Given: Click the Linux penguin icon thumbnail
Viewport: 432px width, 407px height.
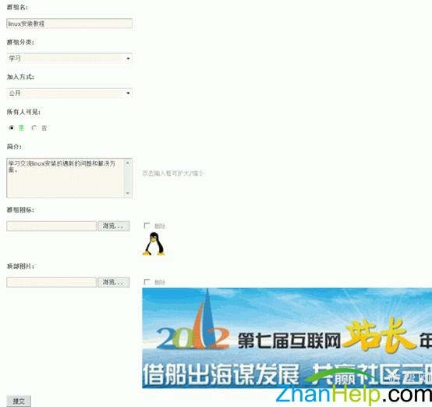Looking at the screenshot, I should [x=154, y=244].
